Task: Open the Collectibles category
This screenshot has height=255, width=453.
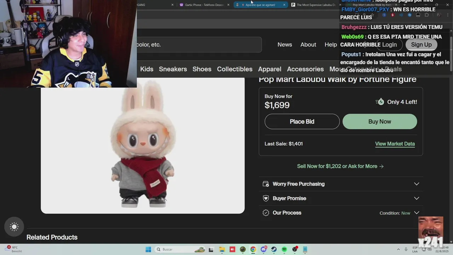Action: point(235,69)
